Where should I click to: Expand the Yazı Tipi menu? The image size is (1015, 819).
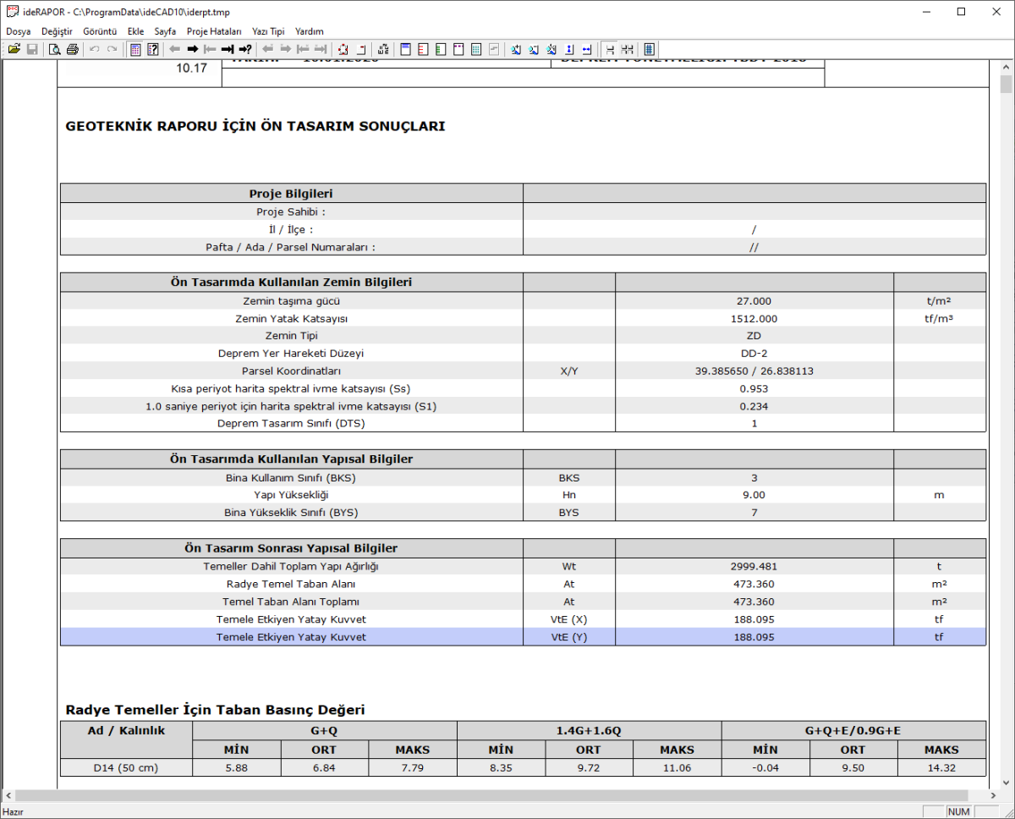pos(268,31)
